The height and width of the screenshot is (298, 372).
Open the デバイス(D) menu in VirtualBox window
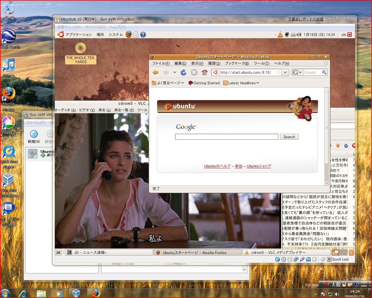point(95,27)
